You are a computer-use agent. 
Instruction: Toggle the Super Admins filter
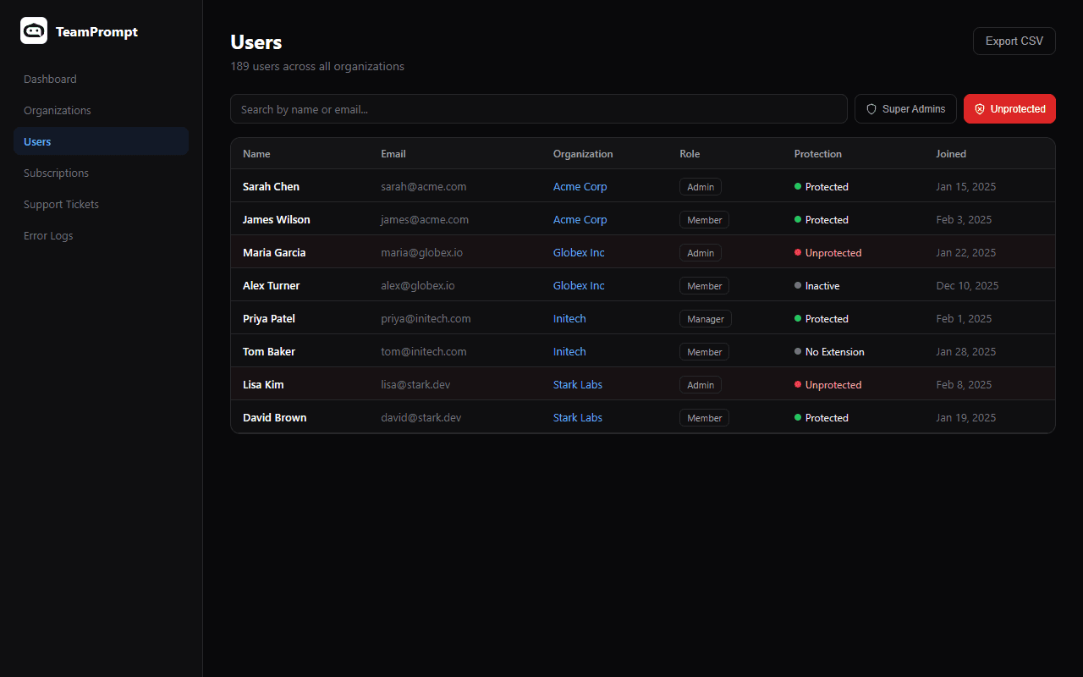[x=905, y=108]
